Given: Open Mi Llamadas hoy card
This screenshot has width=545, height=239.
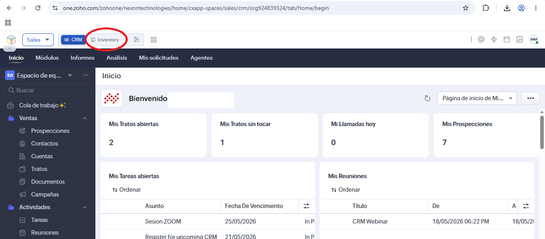Looking at the screenshot, I should pos(376,135).
